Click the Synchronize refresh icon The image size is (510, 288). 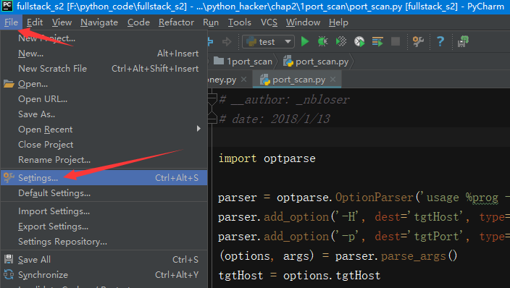click(x=9, y=275)
